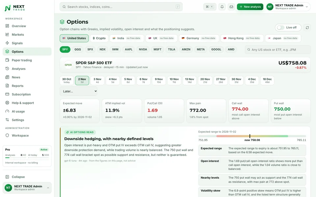
Task: Click the Next Trade logo
Action: pyautogui.click(x=14, y=8)
